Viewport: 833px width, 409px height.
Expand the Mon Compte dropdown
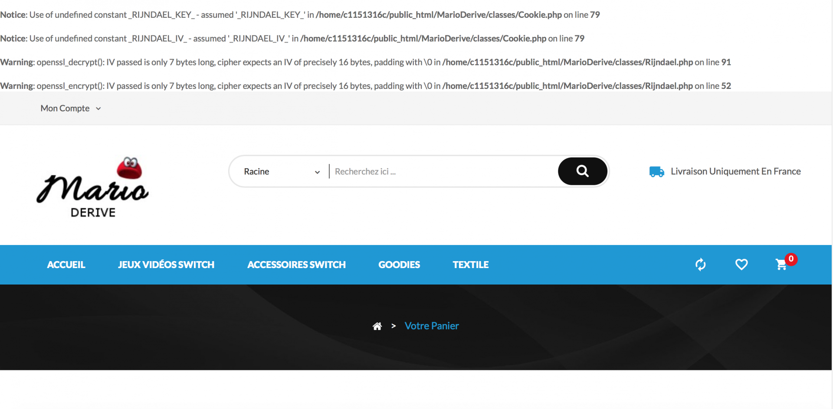pyautogui.click(x=71, y=108)
